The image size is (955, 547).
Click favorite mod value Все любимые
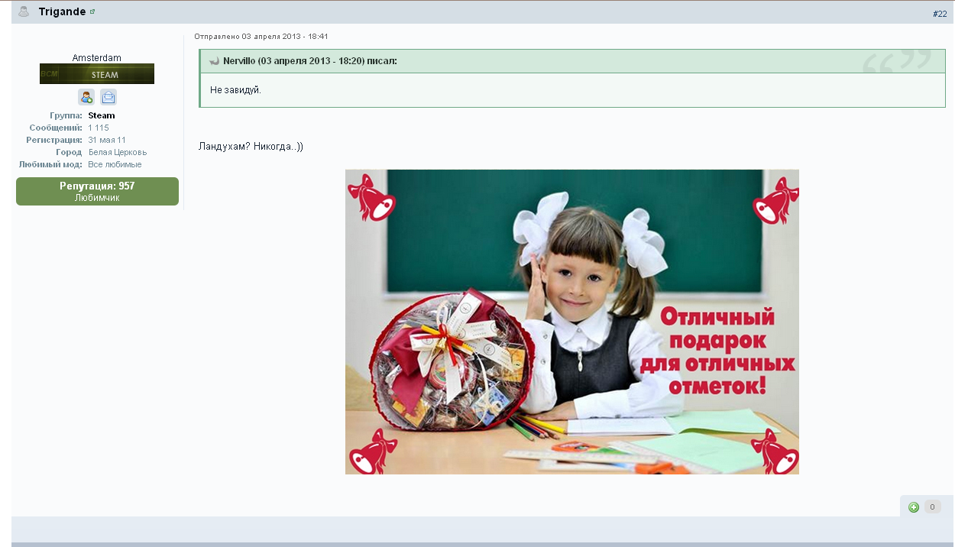coord(115,165)
